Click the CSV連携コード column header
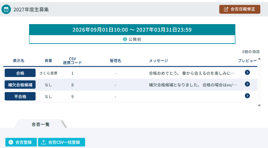This screenshot has width=268, height=148. pyautogui.click(x=72, y=61)
